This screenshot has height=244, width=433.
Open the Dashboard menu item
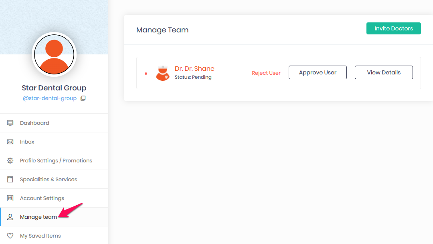pyautogui.click(x=54, y=123)
